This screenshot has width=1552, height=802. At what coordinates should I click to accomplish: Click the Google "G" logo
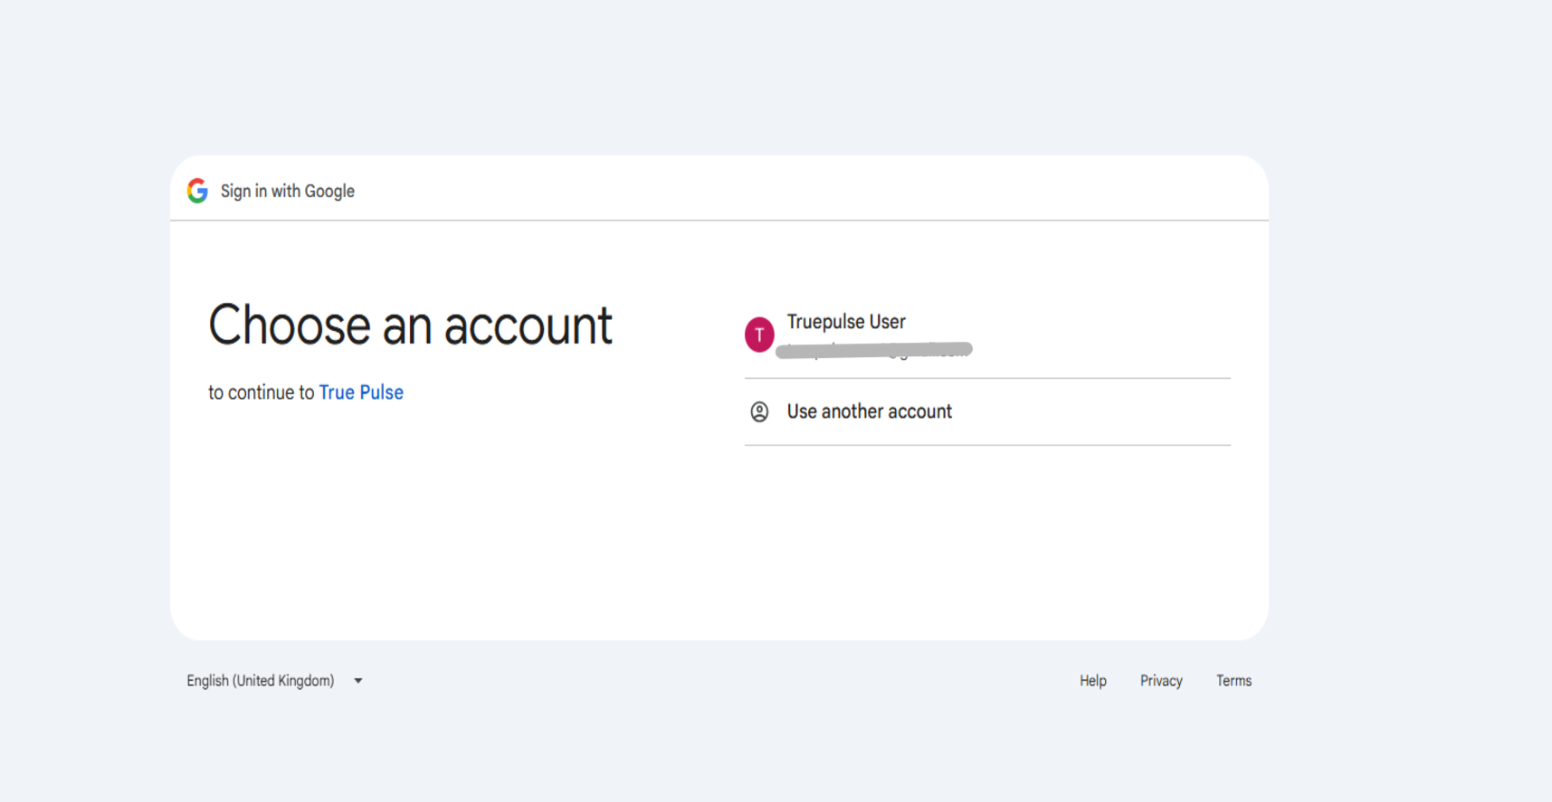coord(197,191)
